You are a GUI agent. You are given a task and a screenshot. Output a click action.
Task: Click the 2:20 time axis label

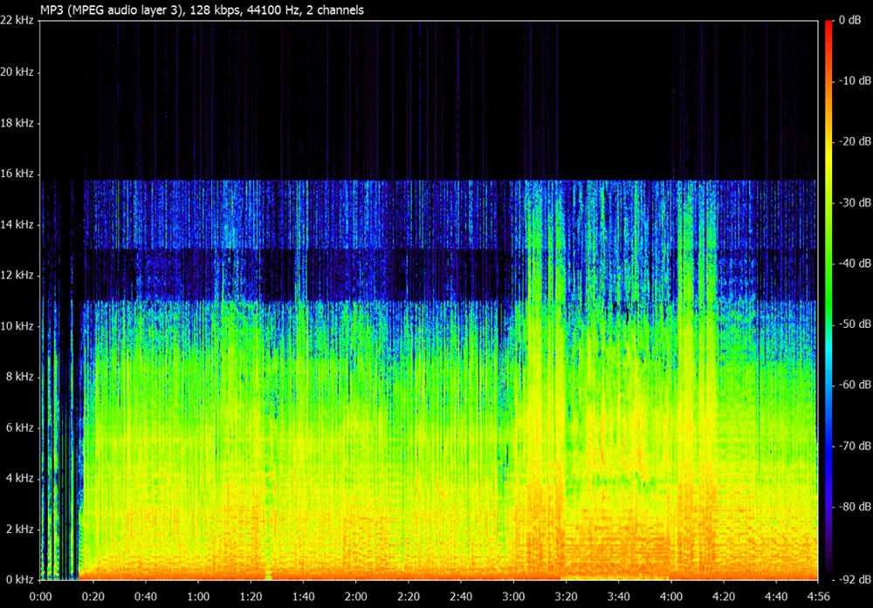pyautogui.click(x=408, y=597)
